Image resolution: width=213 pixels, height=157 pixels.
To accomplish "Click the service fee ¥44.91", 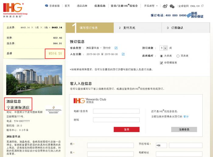I will 58,43.
